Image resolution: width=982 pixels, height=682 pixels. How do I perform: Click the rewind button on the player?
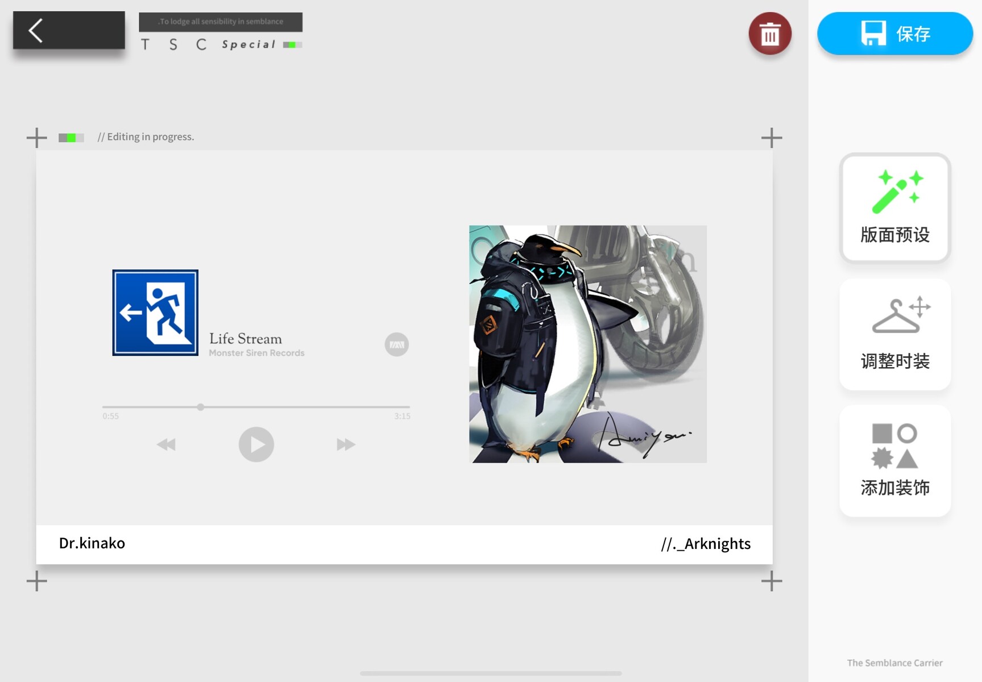pyautogui.click(x=166, y=444)
